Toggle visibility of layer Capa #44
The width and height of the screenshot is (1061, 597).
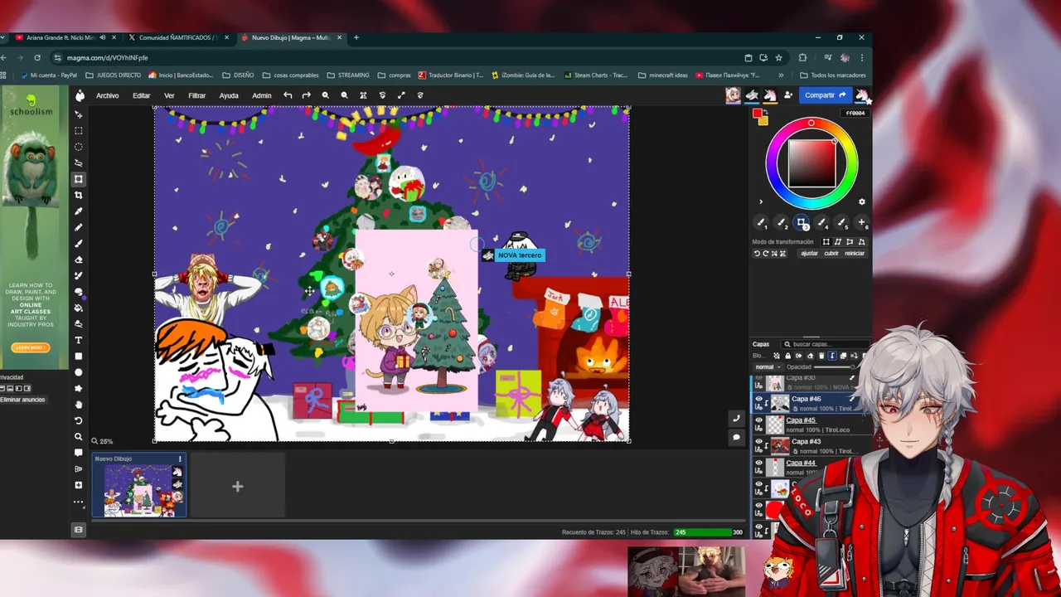click(758, 464)
